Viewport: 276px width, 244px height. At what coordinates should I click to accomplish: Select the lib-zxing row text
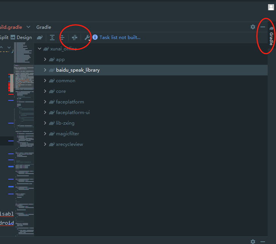pos(65,123)
